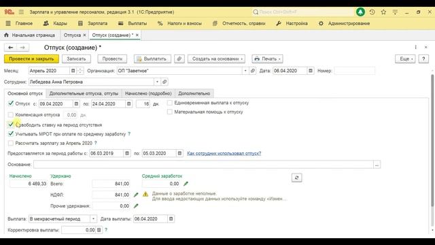Open calendar for document Дата field
This screenshot has height=245, width=435.
click(x=311, y=71)
